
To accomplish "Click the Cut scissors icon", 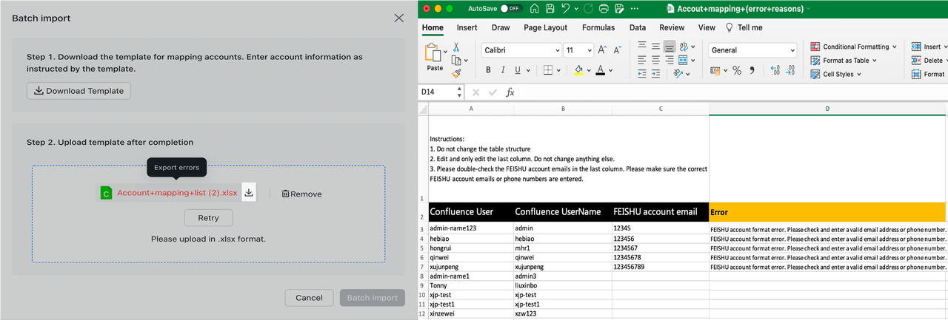I will pyautogui.click(x=456, y=47).
